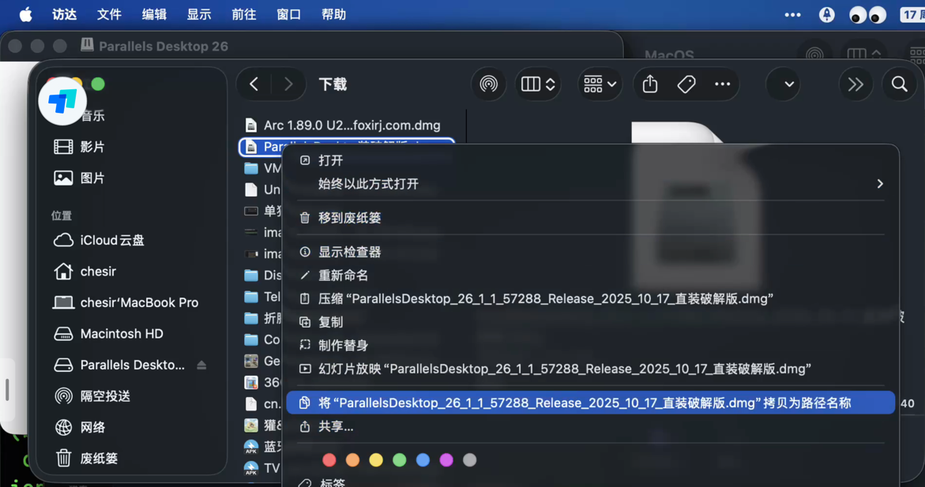Open the File menu in menu bar

109,14
